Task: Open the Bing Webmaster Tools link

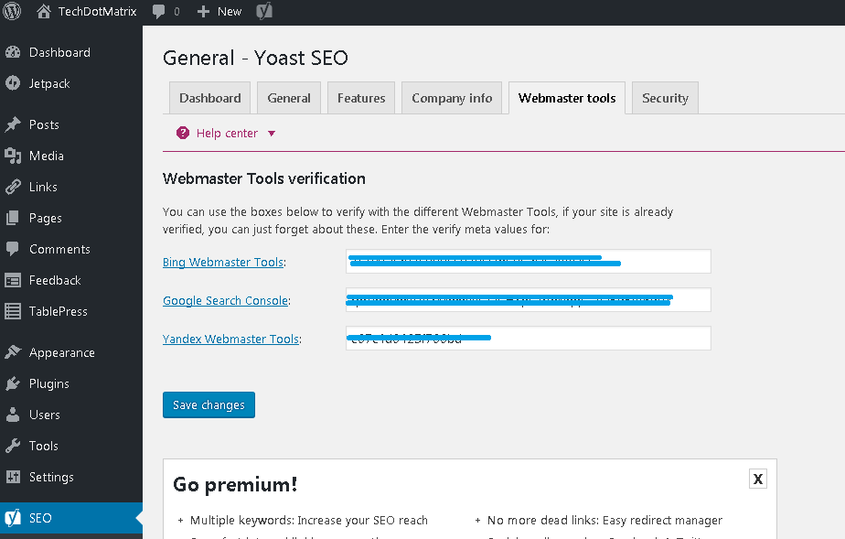Action: click(223, 263)
